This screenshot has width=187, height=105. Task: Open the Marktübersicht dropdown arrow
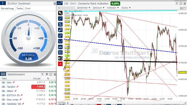click(x=47, y=74)
